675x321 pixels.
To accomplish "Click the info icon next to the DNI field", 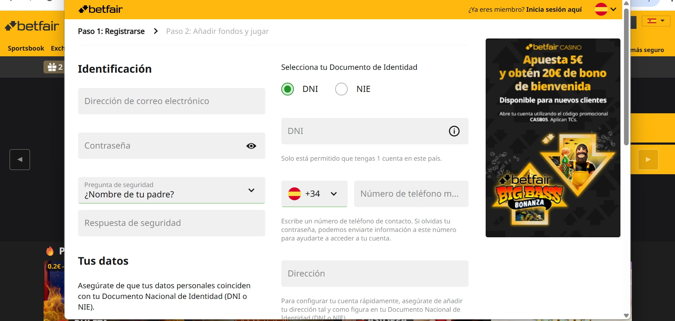I will pos(454,131).
